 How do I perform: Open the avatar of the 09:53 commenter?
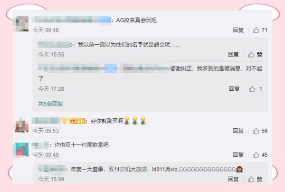tap(22, 125)
